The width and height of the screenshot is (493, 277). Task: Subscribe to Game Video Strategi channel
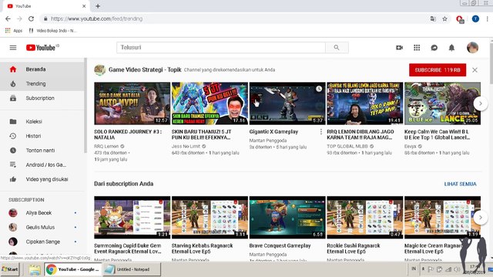[438, 70]
